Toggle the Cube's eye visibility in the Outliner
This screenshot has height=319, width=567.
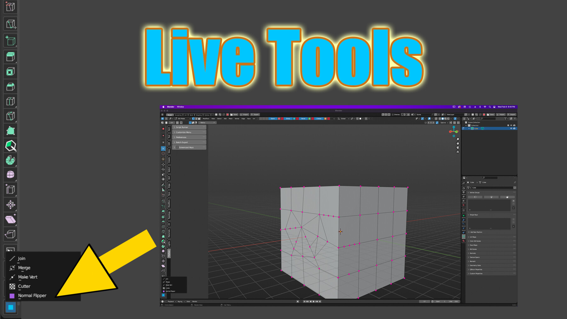pyautogui.click(x=511, y=128)
